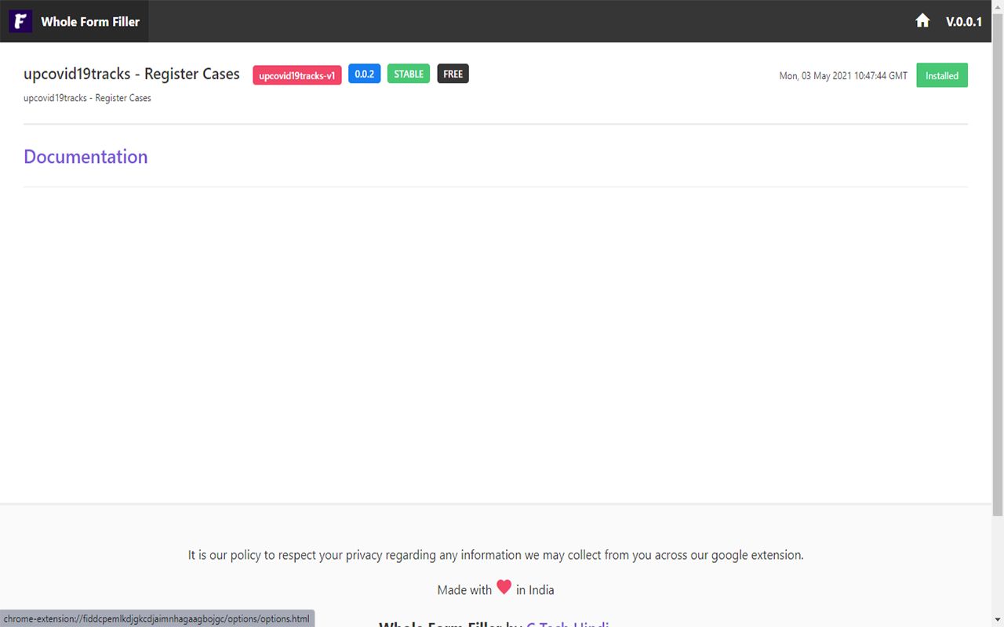Viewport: 1004px width, 627px height.
Task: Select the privacy policy sentence in footer
Action: click(496, 556)
